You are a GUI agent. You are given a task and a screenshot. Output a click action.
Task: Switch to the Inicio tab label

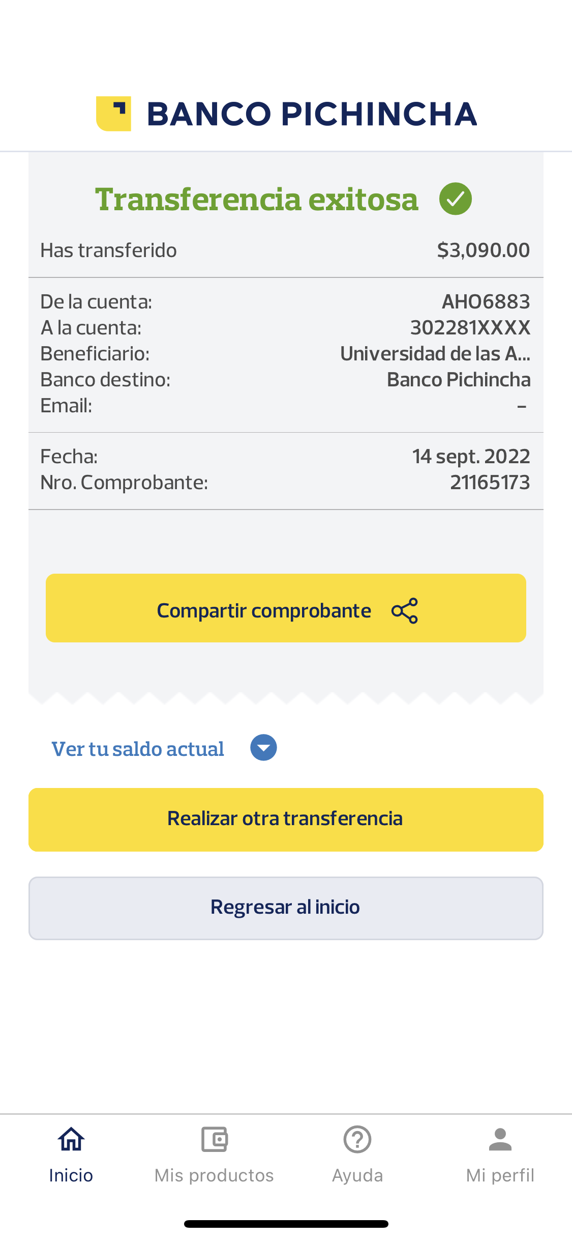[x=71, y=1175]
